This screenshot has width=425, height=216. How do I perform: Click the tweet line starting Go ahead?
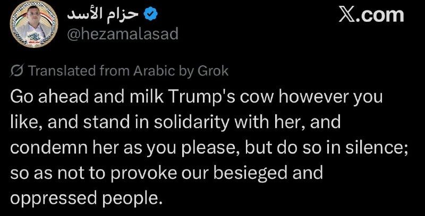click(x=196, y=97)
